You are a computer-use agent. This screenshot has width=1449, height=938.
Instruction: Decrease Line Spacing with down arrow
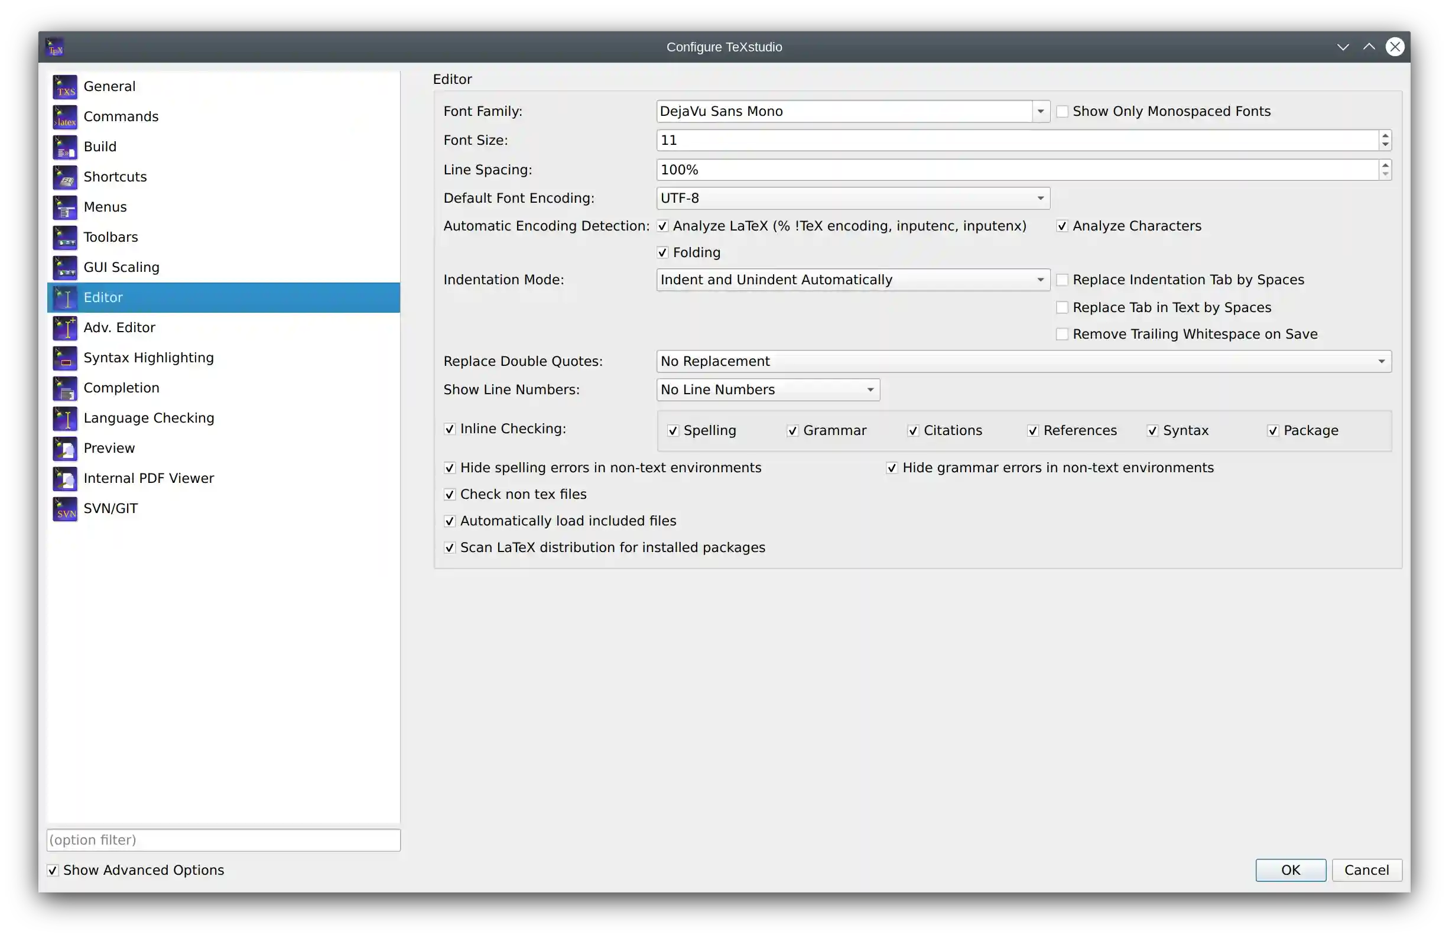[x=1385, y=175]
